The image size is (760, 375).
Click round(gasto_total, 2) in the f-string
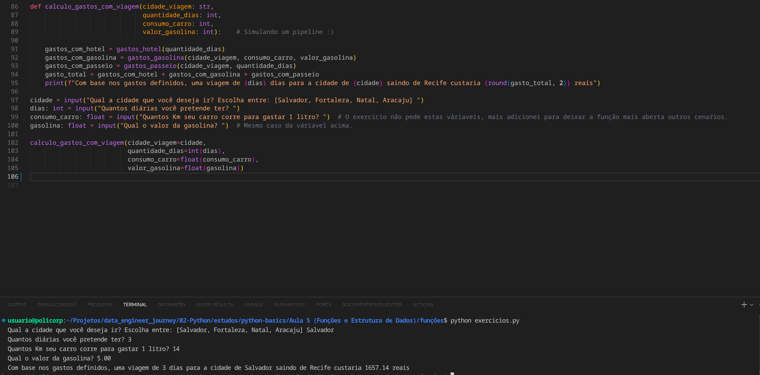pos(527,83)
